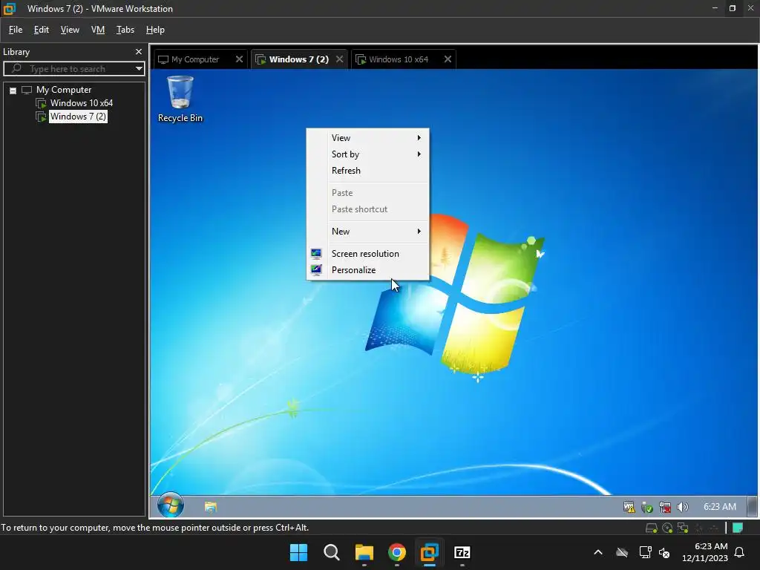Select the Windows 7 (2) tab
The width and height of the screenshot is (760, 570).
point(298,59)
